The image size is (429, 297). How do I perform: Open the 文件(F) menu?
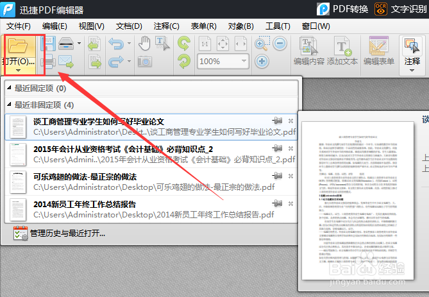(x=19, y=26)
